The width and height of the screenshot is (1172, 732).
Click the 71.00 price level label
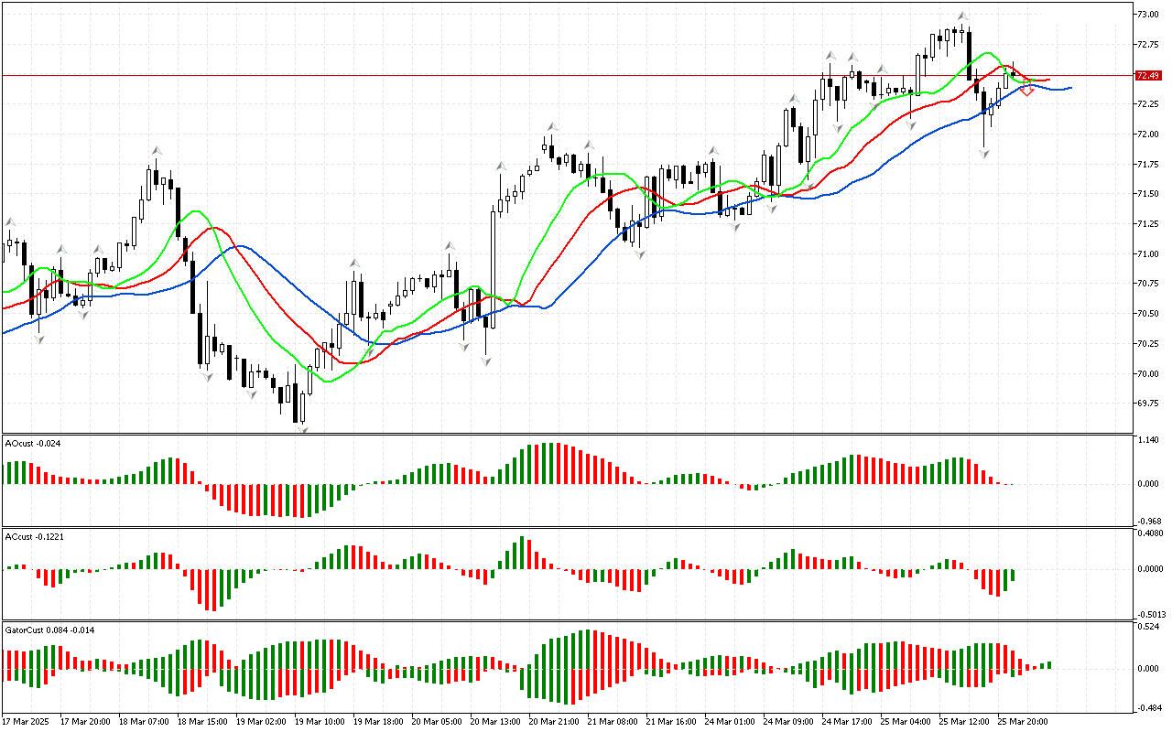(1148, 254)
